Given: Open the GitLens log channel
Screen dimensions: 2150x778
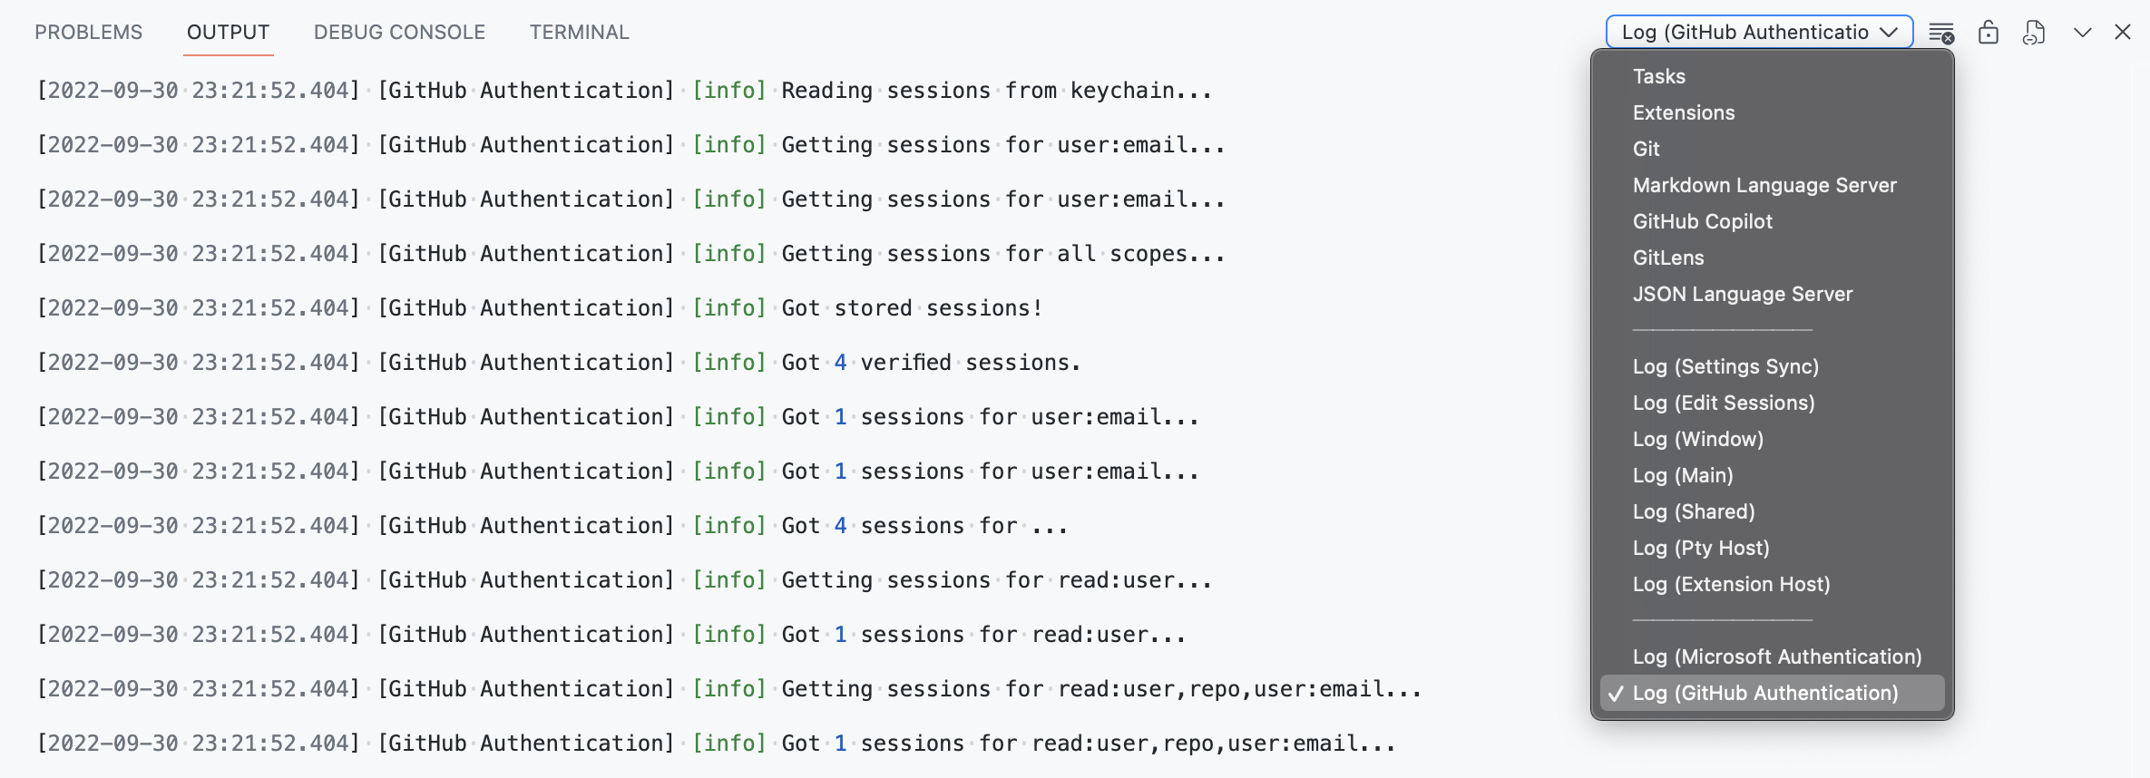Looking at the screenshot, I should tap(1667, 258).
